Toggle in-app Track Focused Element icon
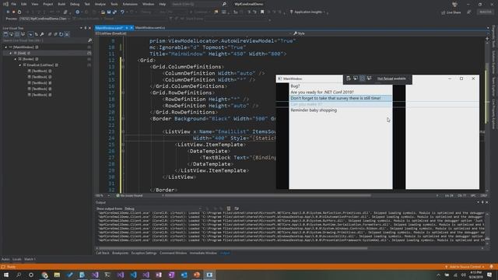This screenshot has width=498, height=280. coord(369,79)
